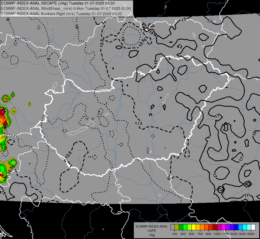Viewport: 260px width, 239px height.
Task: Select the cyan legend swatch
Action: (x=245, y=227)
